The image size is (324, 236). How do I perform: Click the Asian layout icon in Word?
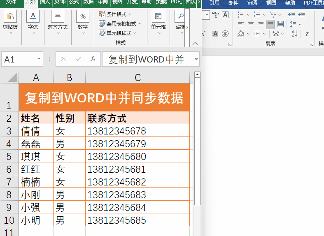point(276,34)
